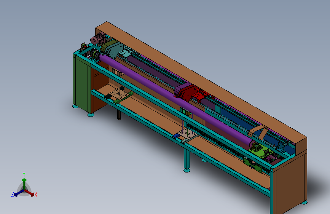The height and width of the screenshot is (214, 330).
Task: Select the red carriage assembly on the rail
Action: click(191, 93)
